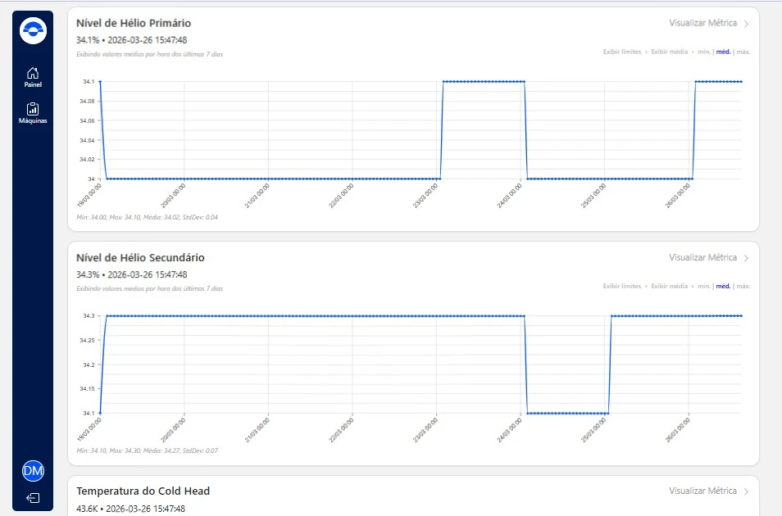This screenshot has height=516, width=782.
Task: Click the chevron arrow on Nível de Hélio Primário
Action: click(x=746, y=24)
